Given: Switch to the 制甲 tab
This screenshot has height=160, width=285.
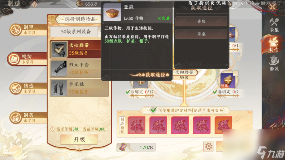Looking at the screenshot, I should coord(28,30).
